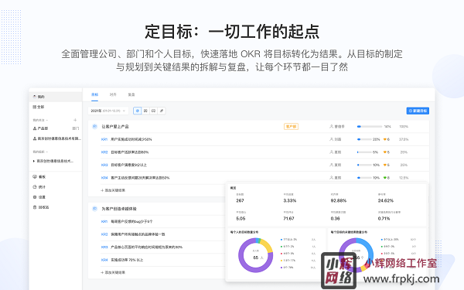464x290 pixels.
Task: Select the second view-mode icon in toggle group
Action: pos(145,111)
